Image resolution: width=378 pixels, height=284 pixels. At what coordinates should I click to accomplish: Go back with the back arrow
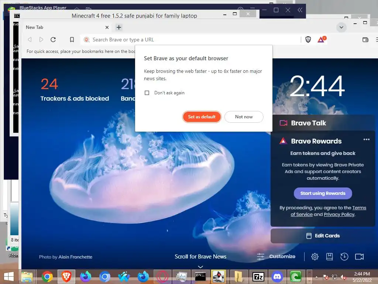[x=30, y=39]
